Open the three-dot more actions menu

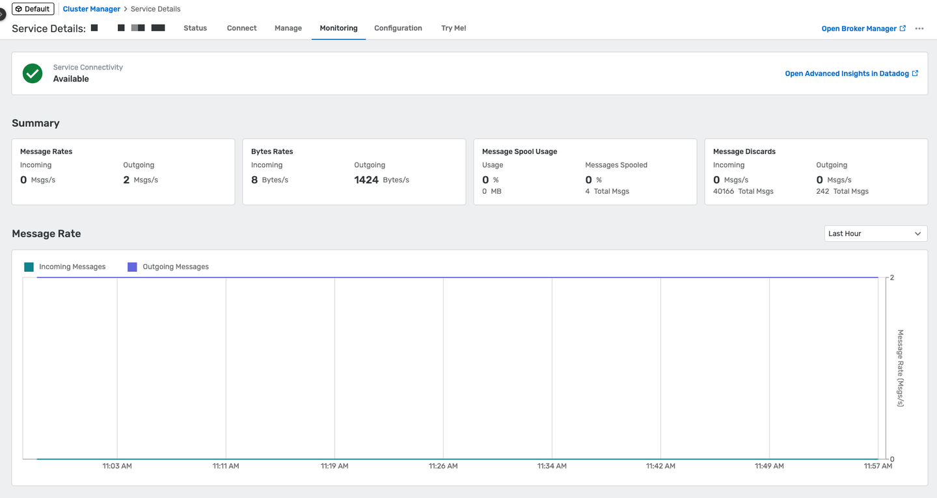[x=919, y=29]
